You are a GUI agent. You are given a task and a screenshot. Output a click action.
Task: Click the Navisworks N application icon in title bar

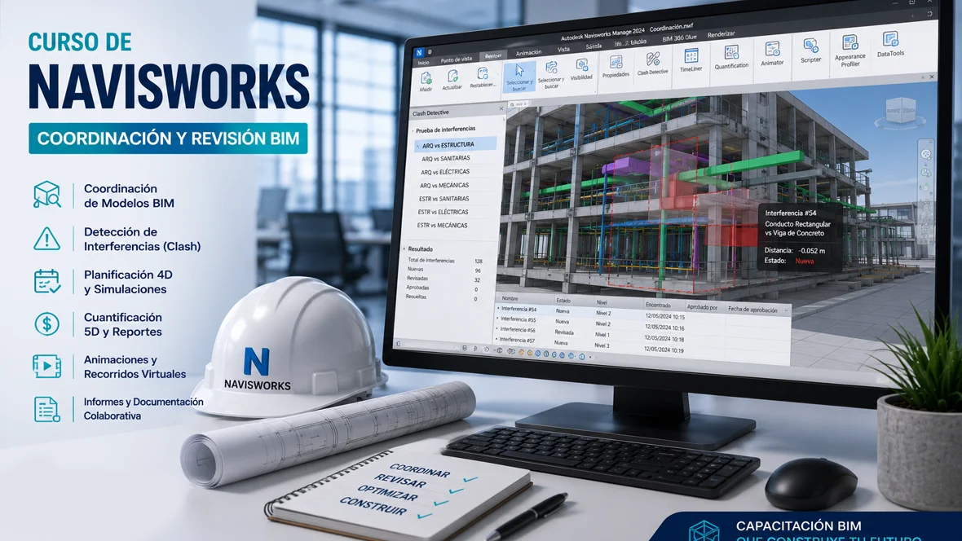pos(420,53)
